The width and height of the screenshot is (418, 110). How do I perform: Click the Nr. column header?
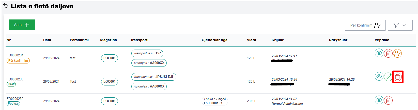tap(9, 40)
